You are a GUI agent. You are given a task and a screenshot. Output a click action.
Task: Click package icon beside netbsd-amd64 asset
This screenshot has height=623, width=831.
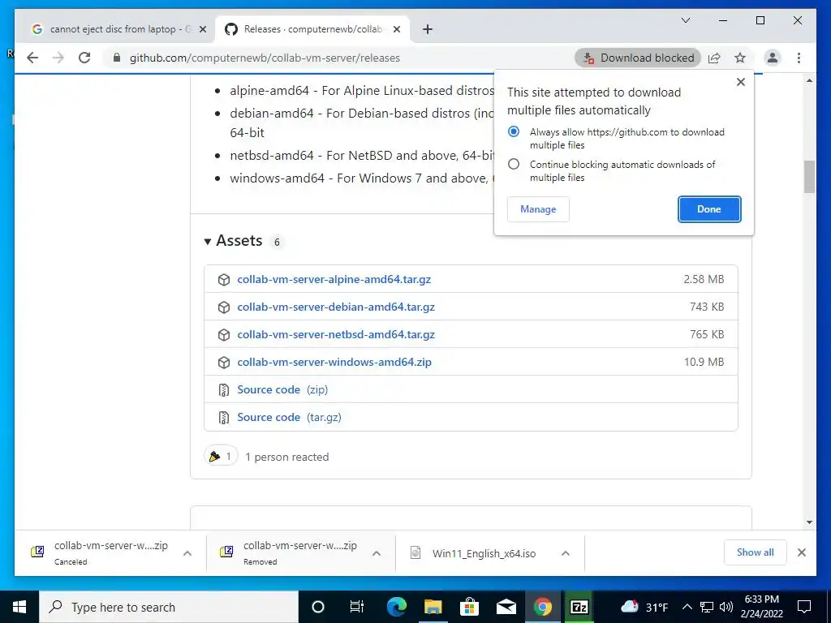224,335
